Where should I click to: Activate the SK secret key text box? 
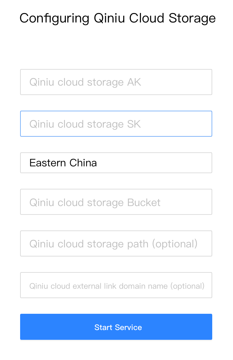(116, 124)
